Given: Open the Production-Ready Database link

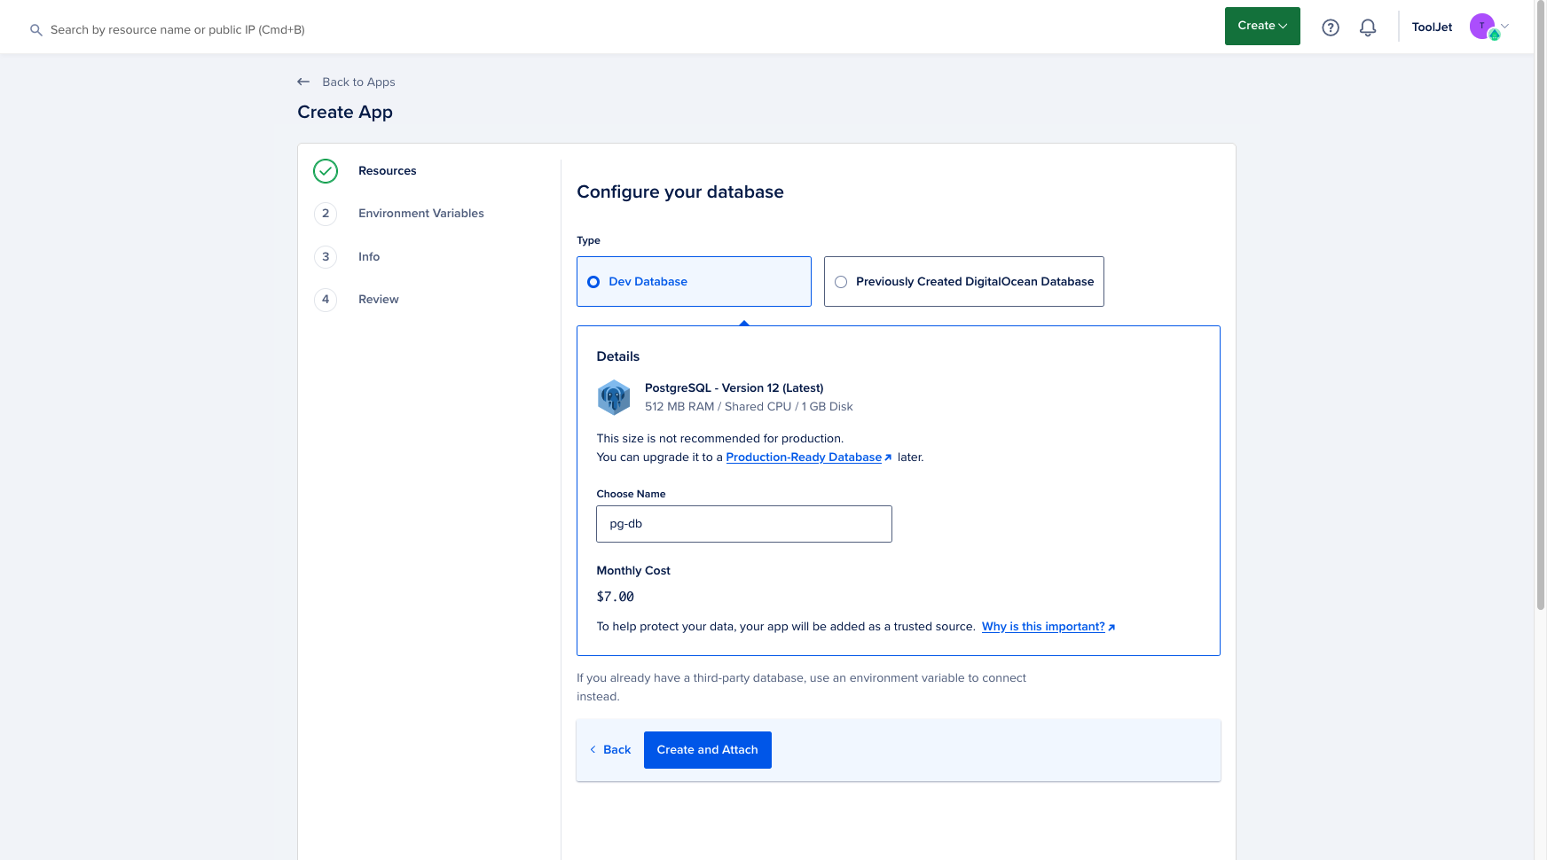Looking at the screenshot, I should 804,457.
